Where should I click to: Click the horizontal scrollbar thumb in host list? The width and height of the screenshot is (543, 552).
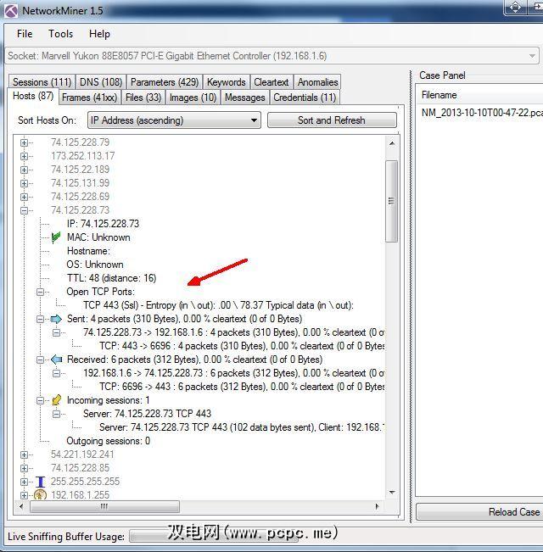tap(104, 506)
